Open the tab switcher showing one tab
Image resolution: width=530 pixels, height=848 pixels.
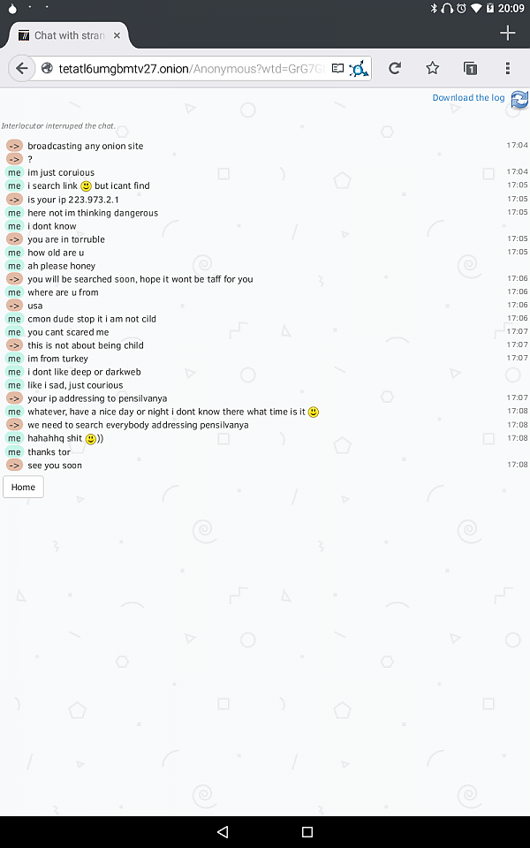click(470, 68)
